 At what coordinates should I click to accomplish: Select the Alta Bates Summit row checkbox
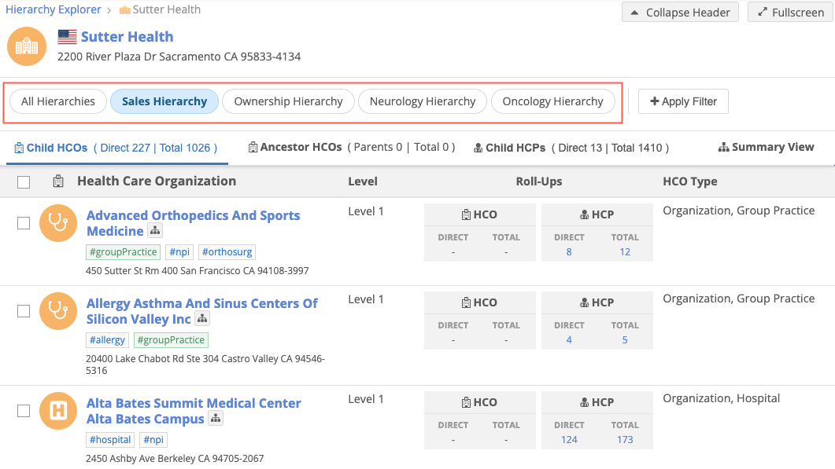[24, 411]
